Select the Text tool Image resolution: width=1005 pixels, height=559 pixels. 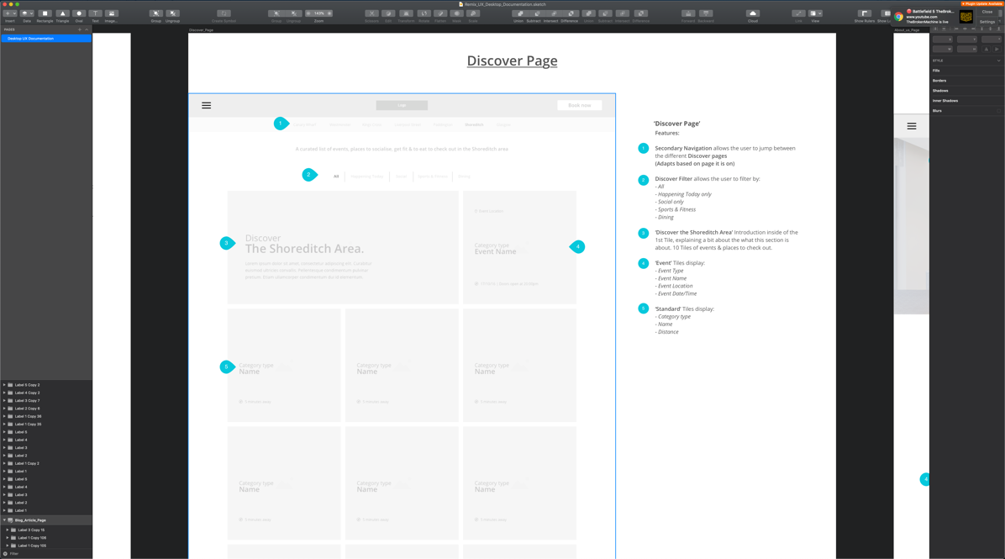(x=95, y=13)
